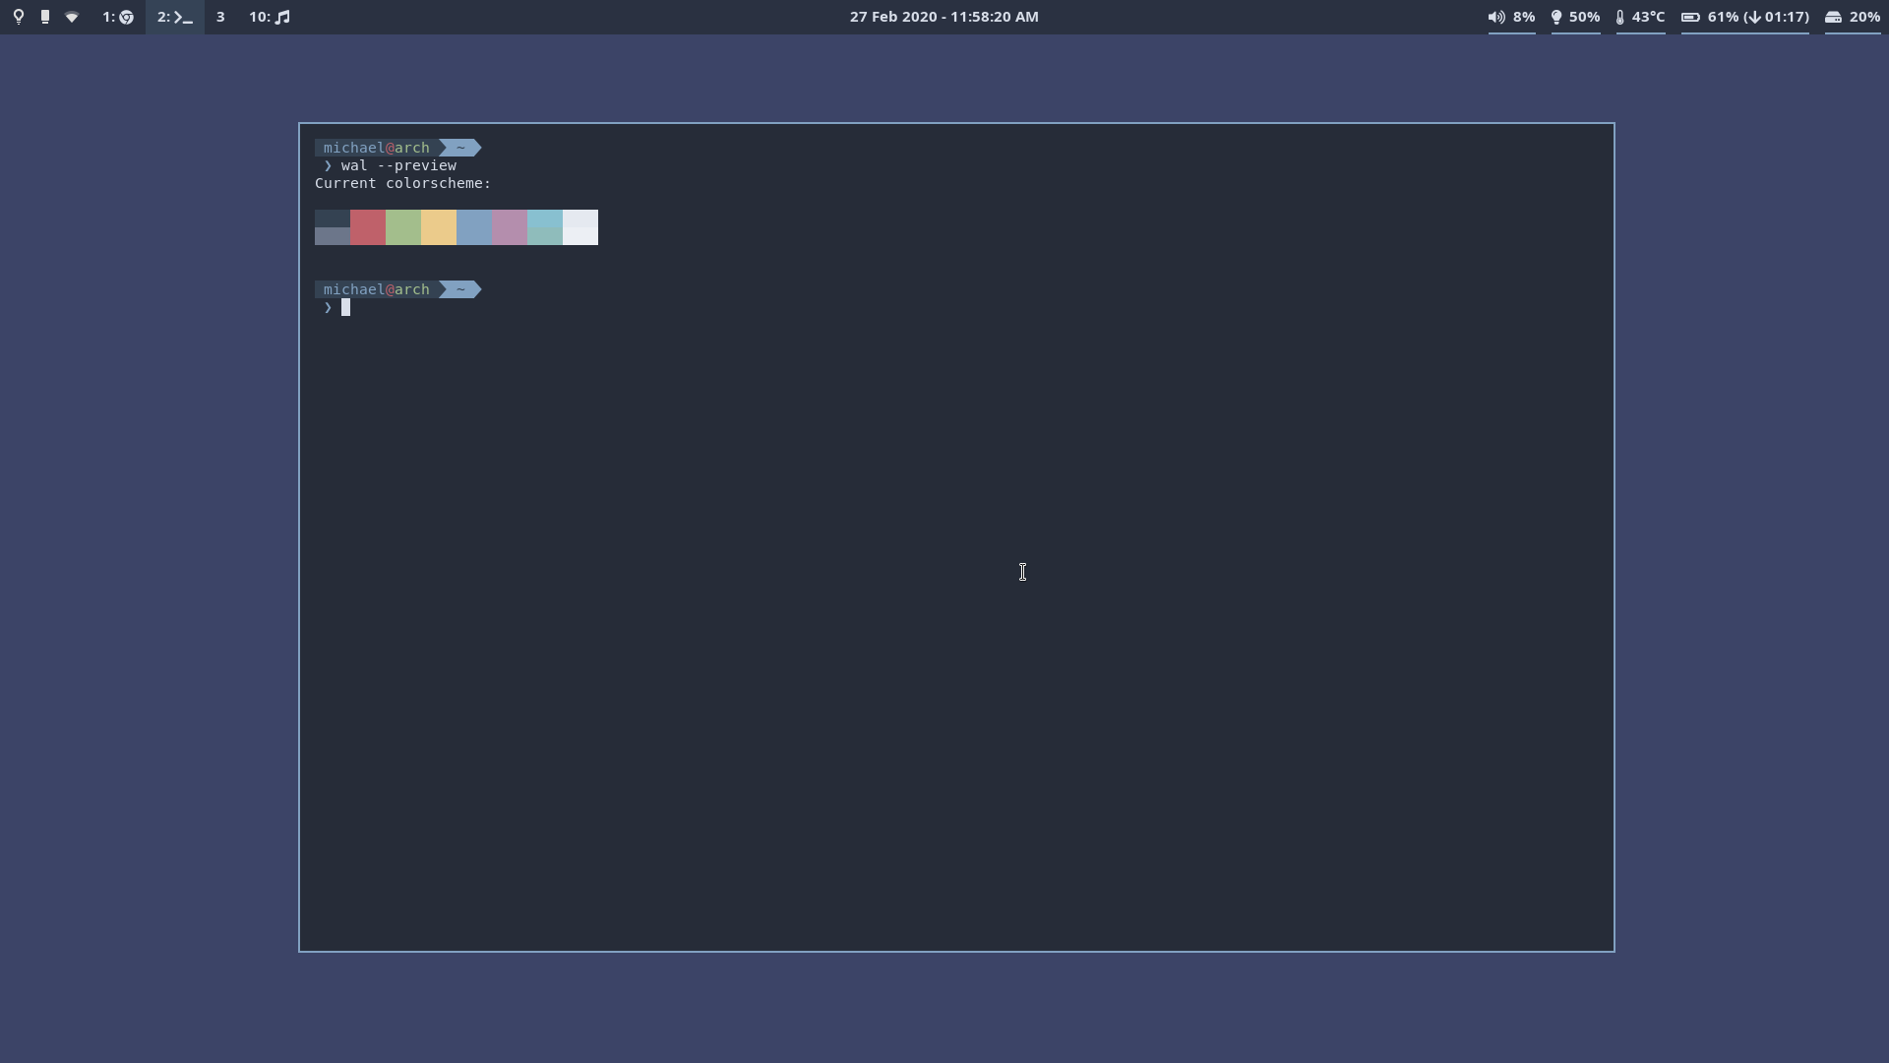Click the date and time in the bar center
Viewport: 1889px width, 1063px height.
point(944,17)
